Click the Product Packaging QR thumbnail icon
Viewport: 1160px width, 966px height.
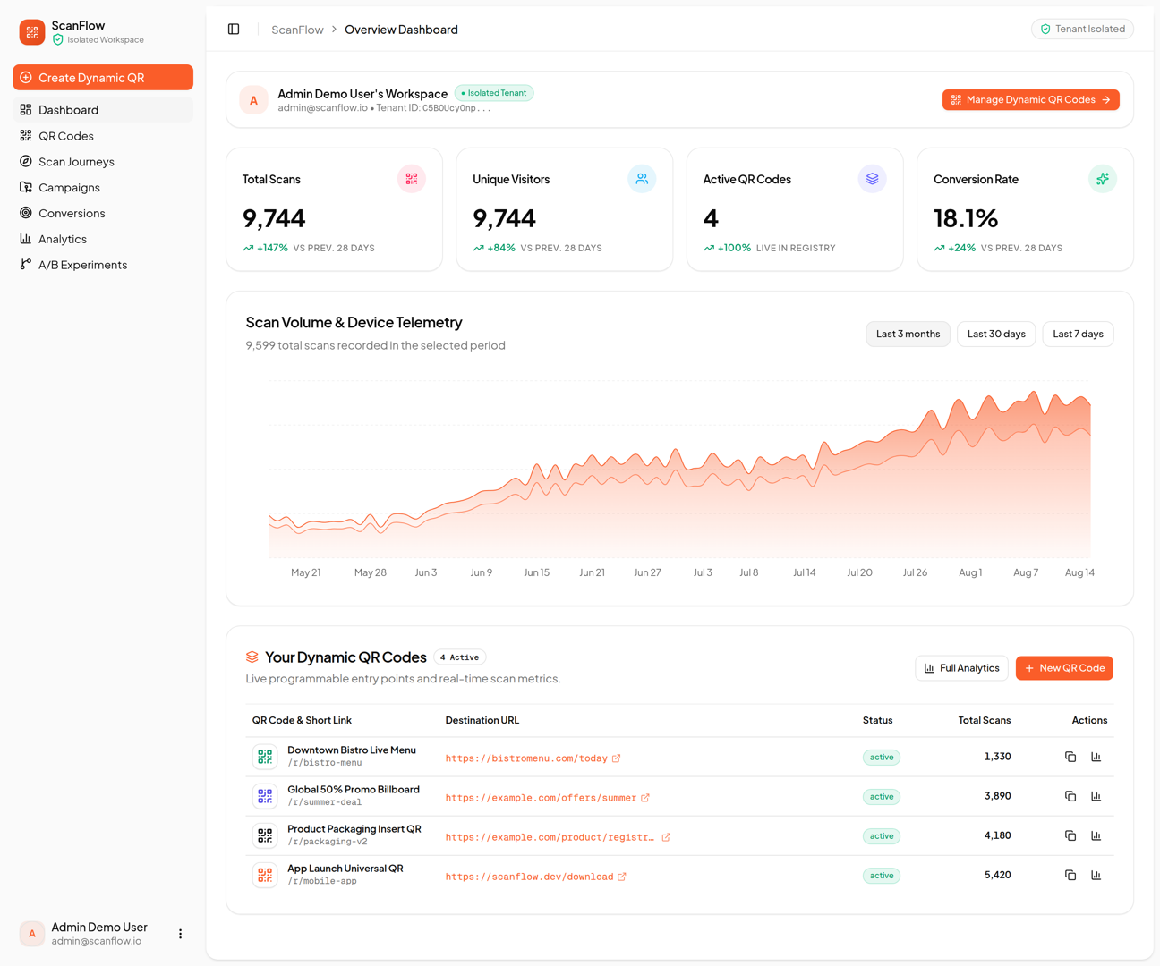click(x=265, y=835)
